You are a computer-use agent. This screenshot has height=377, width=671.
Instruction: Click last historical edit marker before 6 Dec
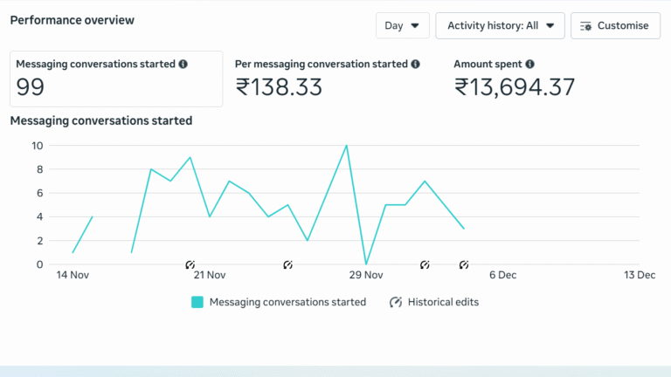pos(464,264)
